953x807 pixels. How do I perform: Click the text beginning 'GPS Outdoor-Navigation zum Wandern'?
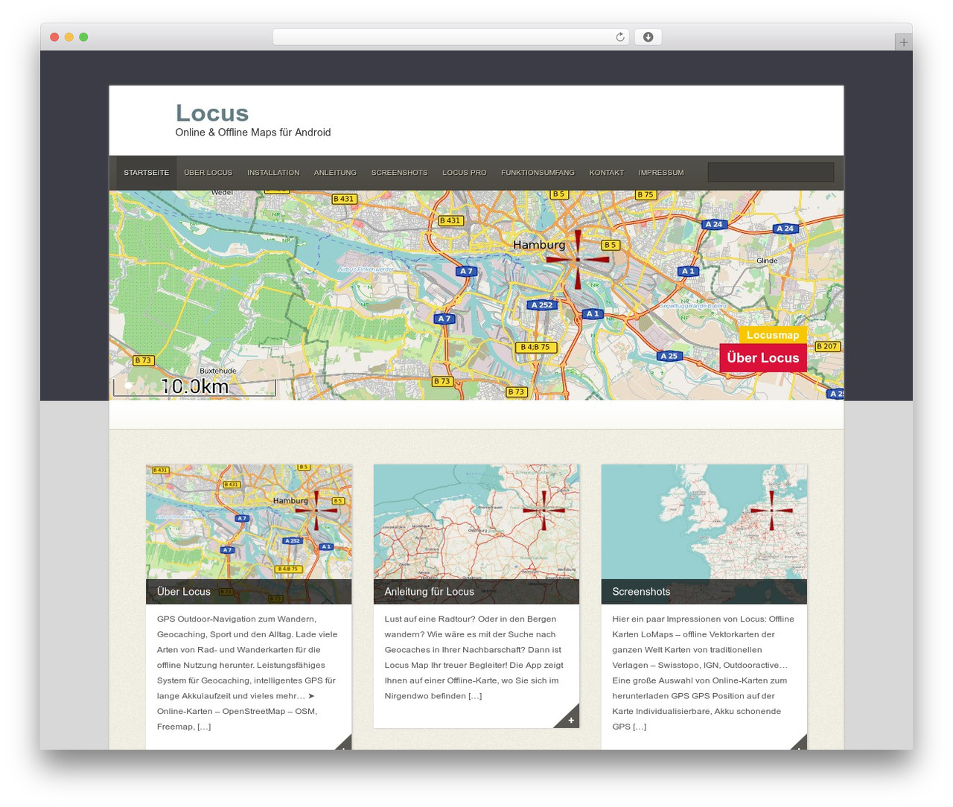tap(247, 672)
